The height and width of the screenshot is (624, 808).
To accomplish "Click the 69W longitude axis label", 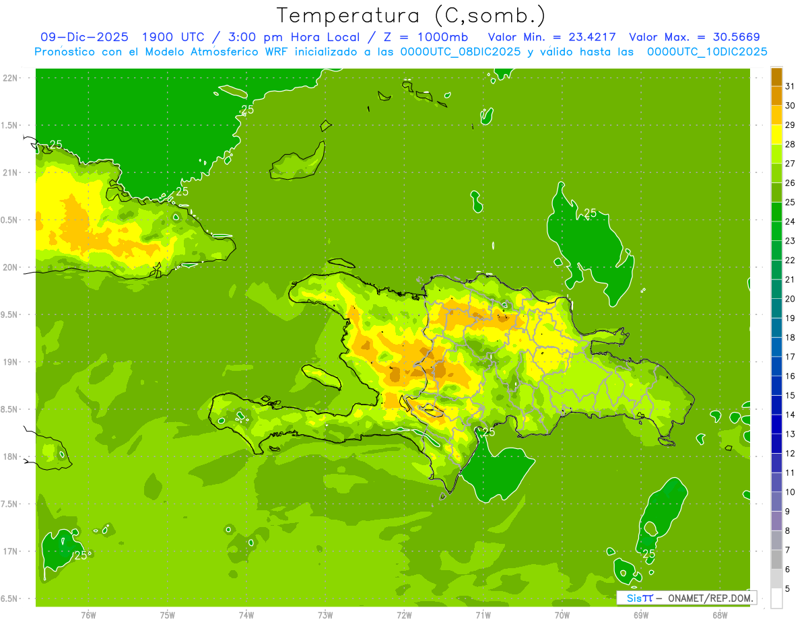I will pos(641,615).
